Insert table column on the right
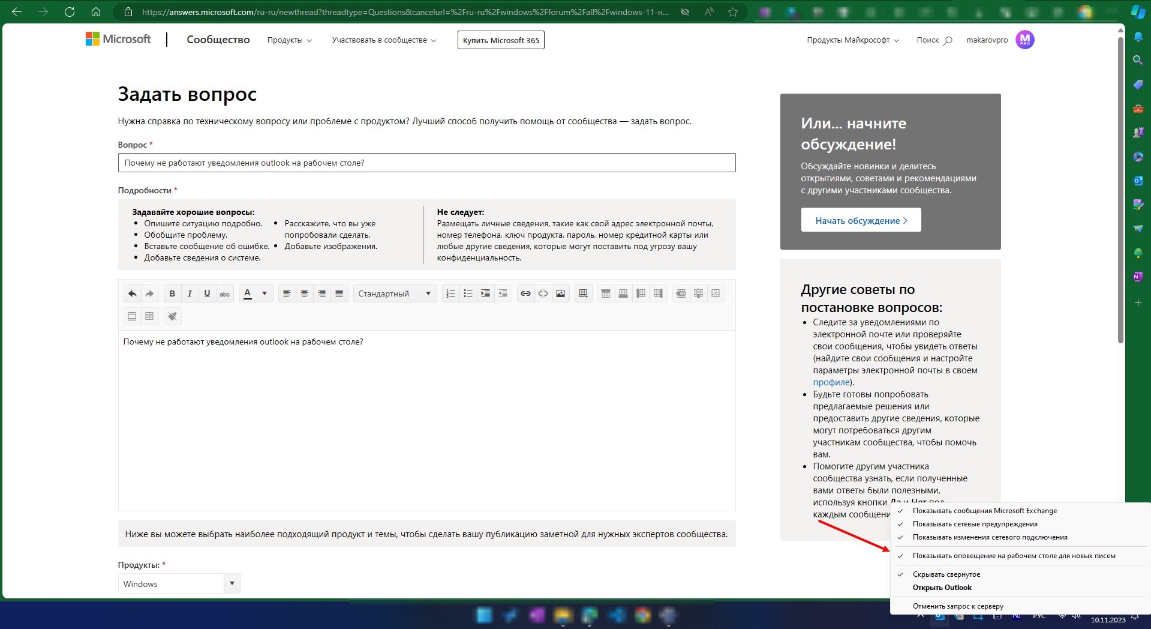 coord(658,293)
